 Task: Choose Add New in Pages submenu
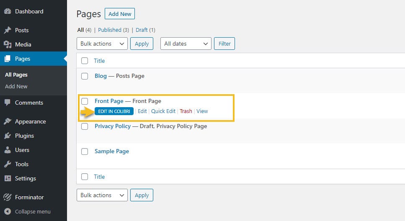click(16, 87)
